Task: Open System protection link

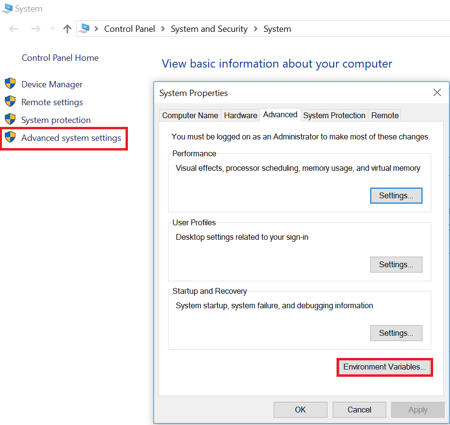Action: (56, 120)
